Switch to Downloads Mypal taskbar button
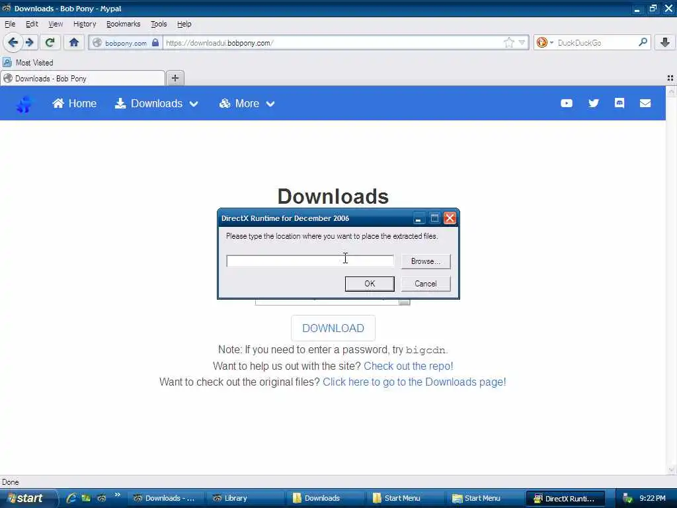677x508 pixels. [x=165, y=498]
